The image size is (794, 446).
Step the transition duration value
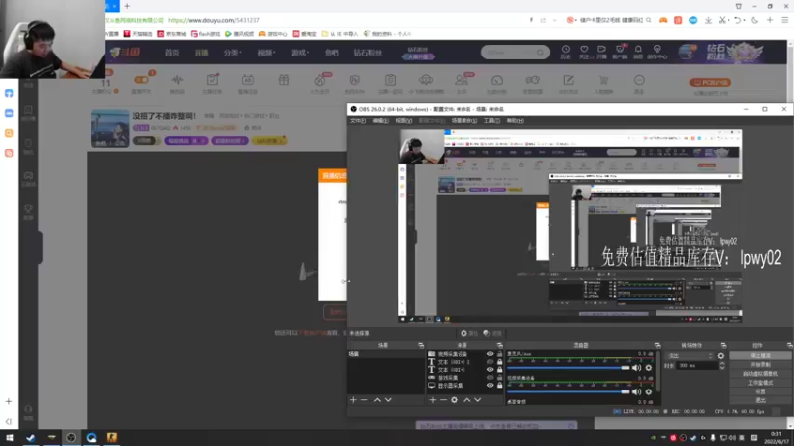pos(722,365)
